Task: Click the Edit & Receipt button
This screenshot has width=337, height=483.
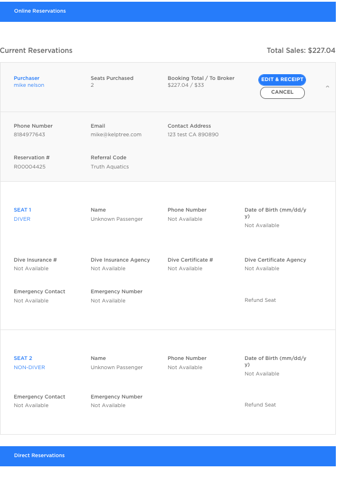Action: coord(282,79)
